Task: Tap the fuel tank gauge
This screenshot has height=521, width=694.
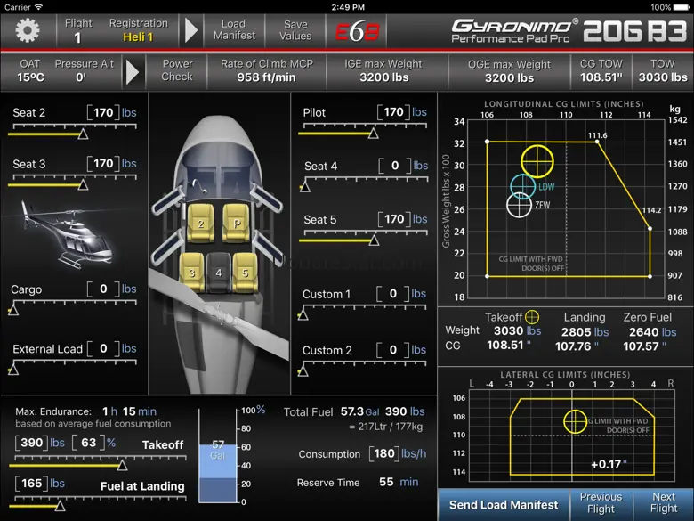Action: pyautogui.click(x=217, y=456)
